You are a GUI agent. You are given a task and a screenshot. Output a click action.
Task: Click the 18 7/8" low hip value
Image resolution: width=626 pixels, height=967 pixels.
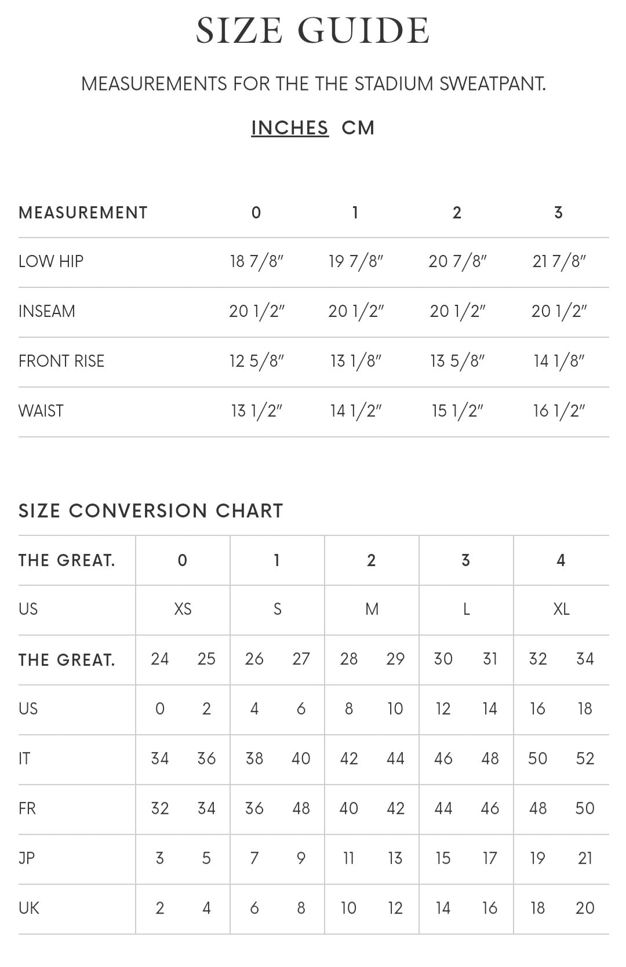coord(256,261)
